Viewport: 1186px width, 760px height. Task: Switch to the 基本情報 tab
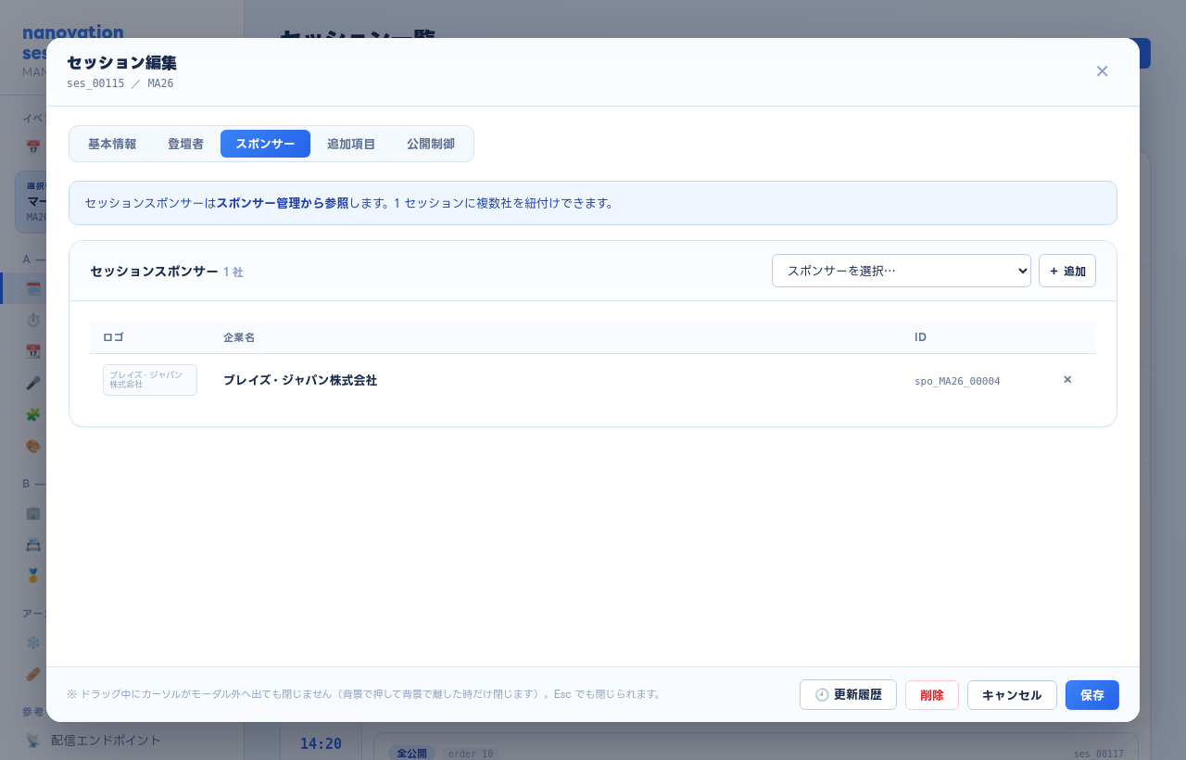point(112,144)
